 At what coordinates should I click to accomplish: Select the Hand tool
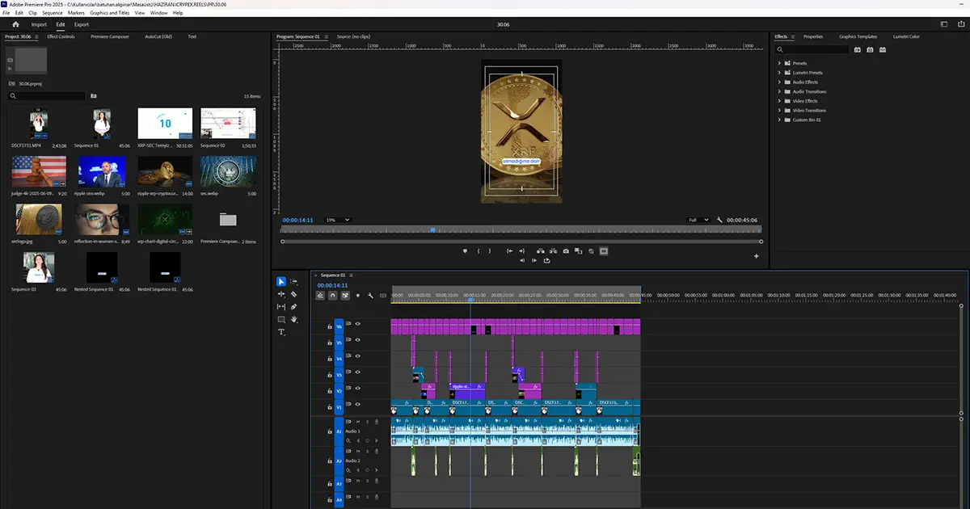[293, 319]
